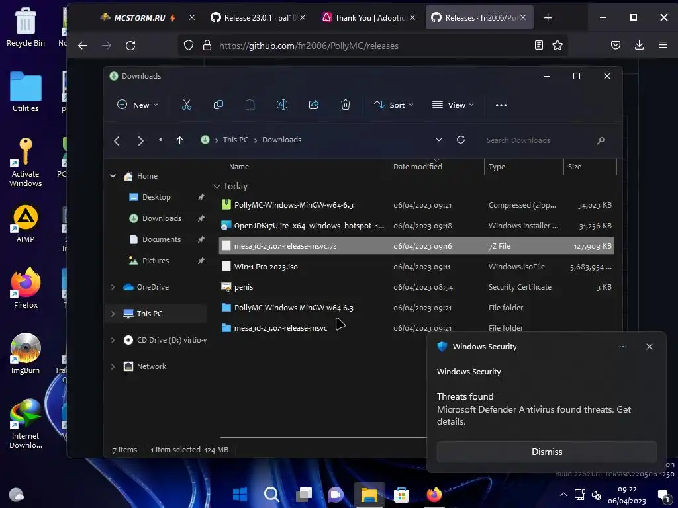Expand the Network tree node
678x508 pixels.
[x=113, y=366]
